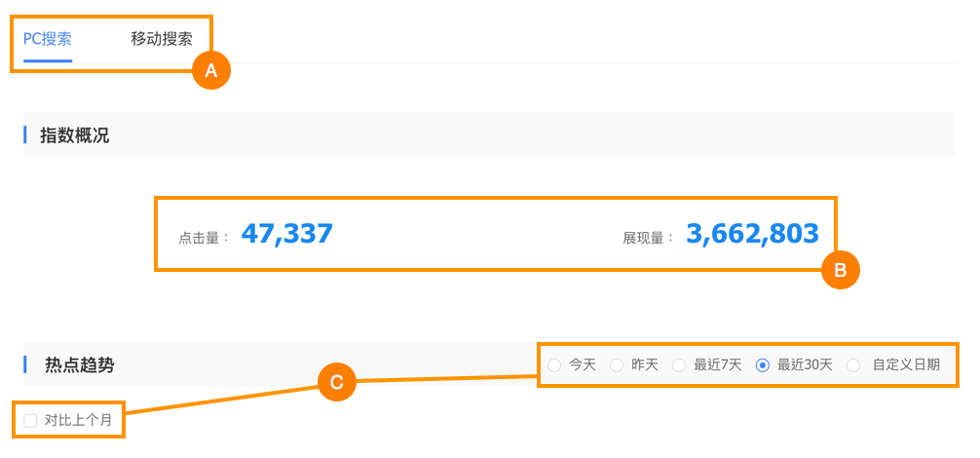Switch to the PC搜索 tab
Image resolution: width=980 pixels, height=458 pixels.
click(x=48, y=40)
